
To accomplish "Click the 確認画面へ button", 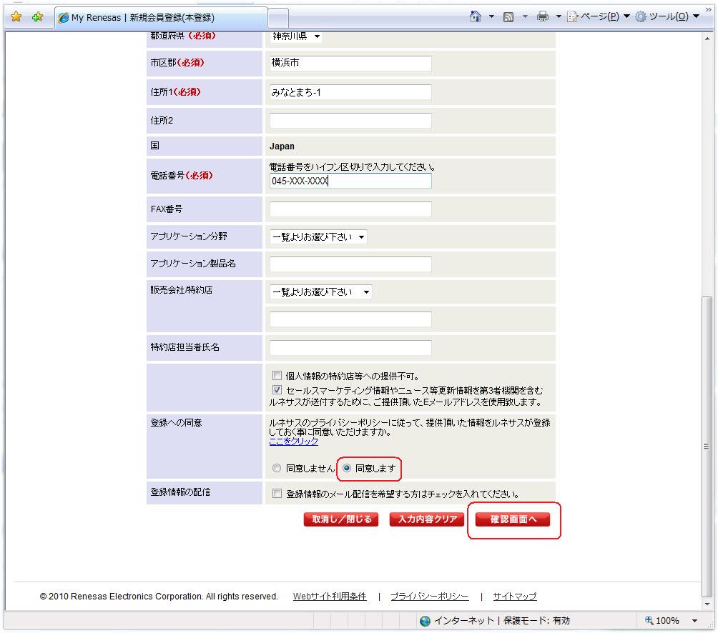I will click(513, 519).
